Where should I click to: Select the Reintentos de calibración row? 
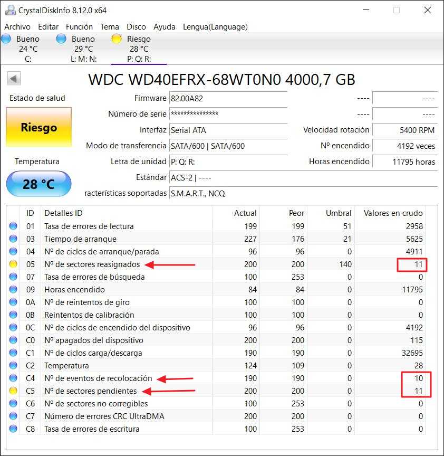216,315
